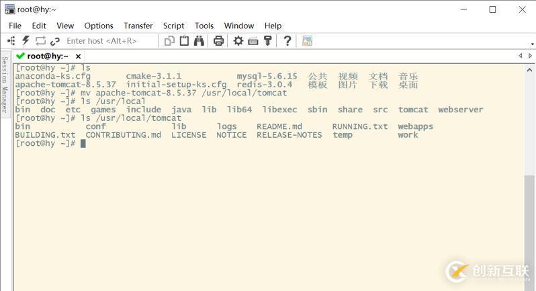Click 'BUILDING.txt' in the tomcat listing
Image resolution: width=536 pixels, height=291 pixels.
[x=45, y=135]
